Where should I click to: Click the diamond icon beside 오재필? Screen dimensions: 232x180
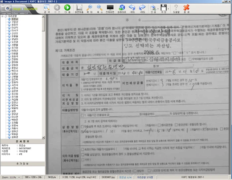(x=9, y=123)
